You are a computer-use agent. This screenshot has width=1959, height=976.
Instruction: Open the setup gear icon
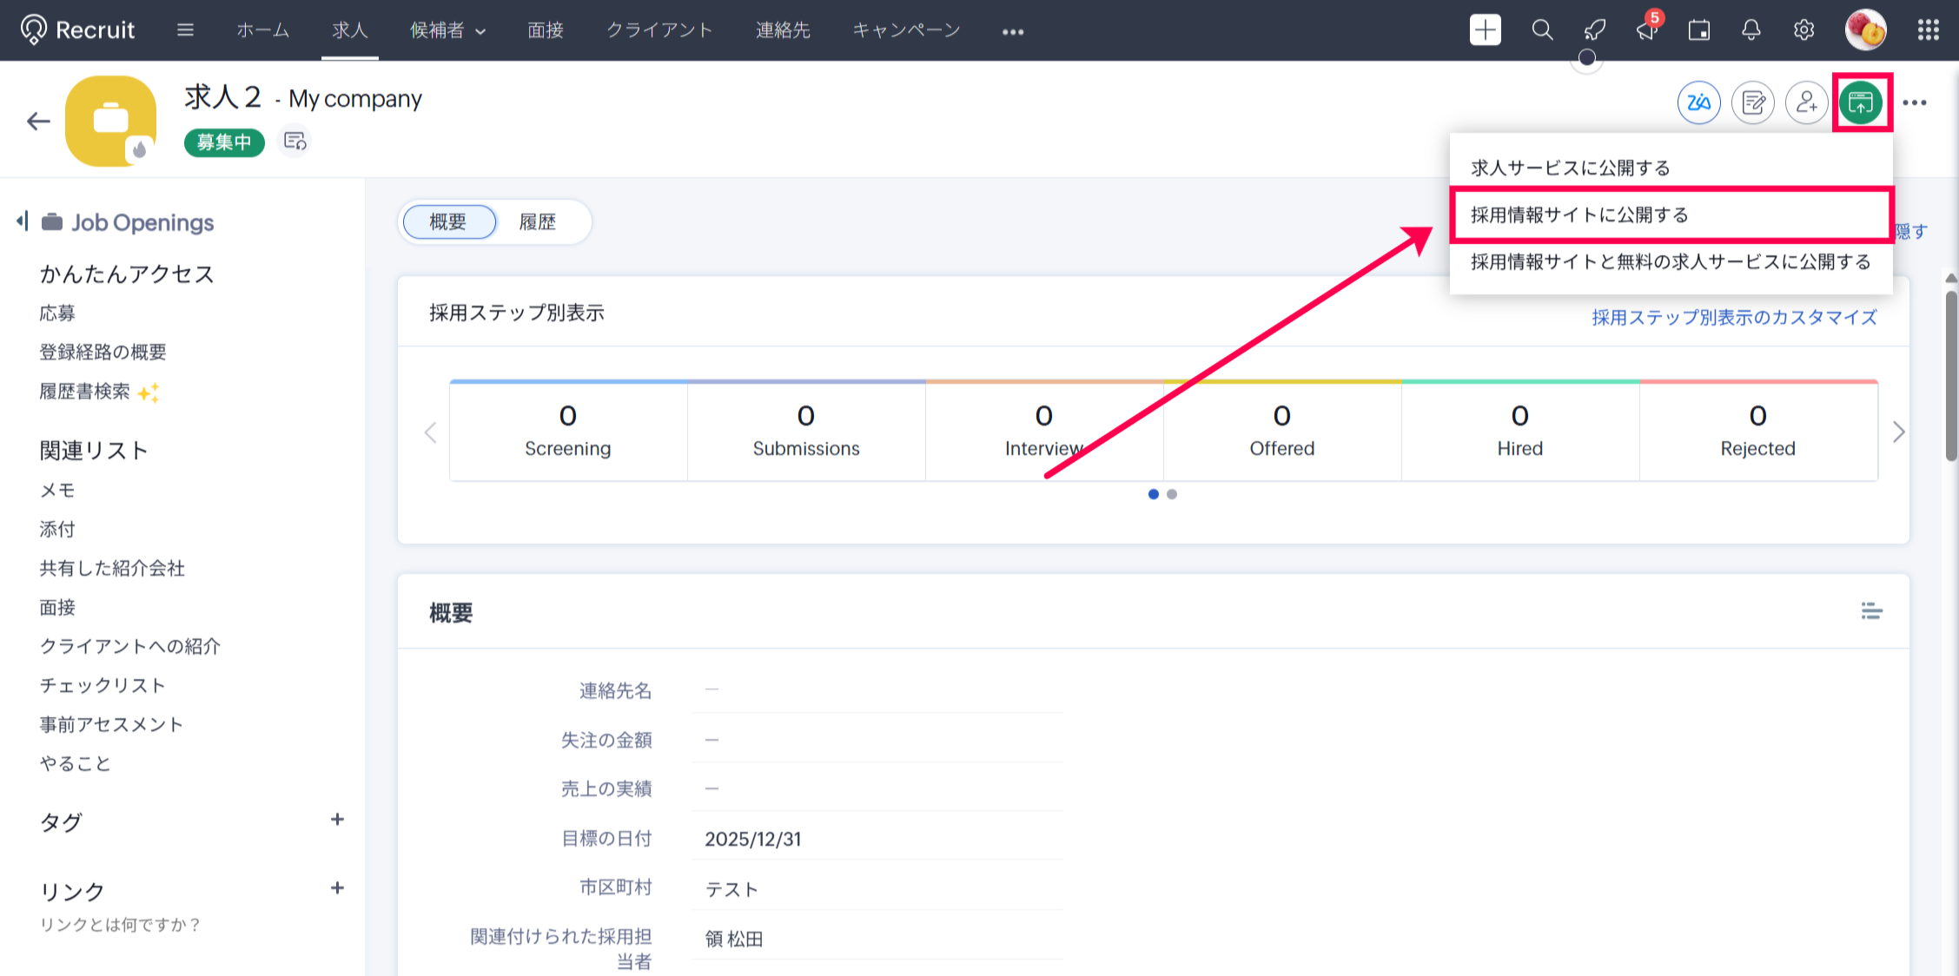(x=1804, y=30)
